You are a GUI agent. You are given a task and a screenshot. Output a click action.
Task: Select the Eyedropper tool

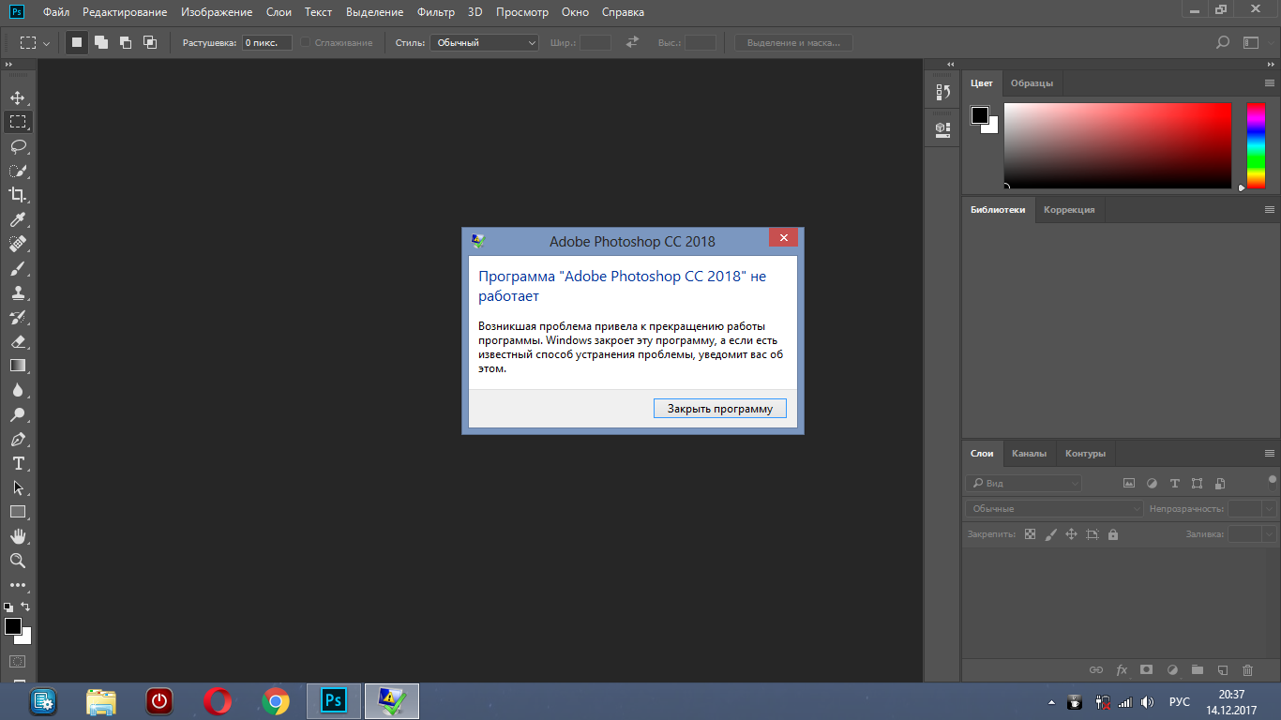click(x=17, y=219)
